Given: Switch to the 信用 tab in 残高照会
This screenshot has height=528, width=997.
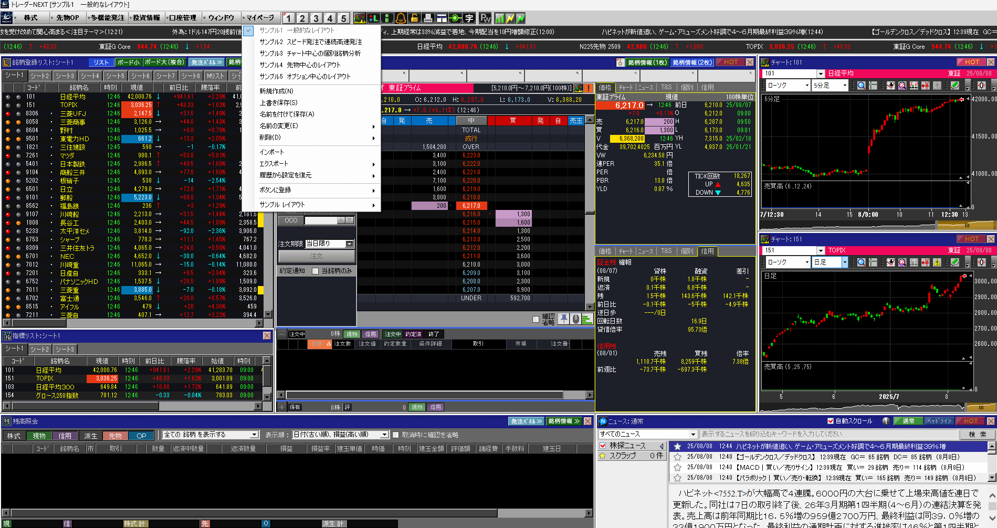Looking at the screenshot, I should pos(65,436).
